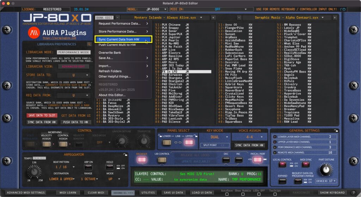Toggle the Show Bubble checkbox

click(x=243, y=194)
